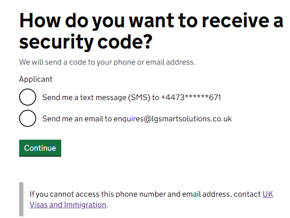
Task: Click the enquires@lgsmartsolutions.co.uk email address text
Action: (x=173, y=119)
